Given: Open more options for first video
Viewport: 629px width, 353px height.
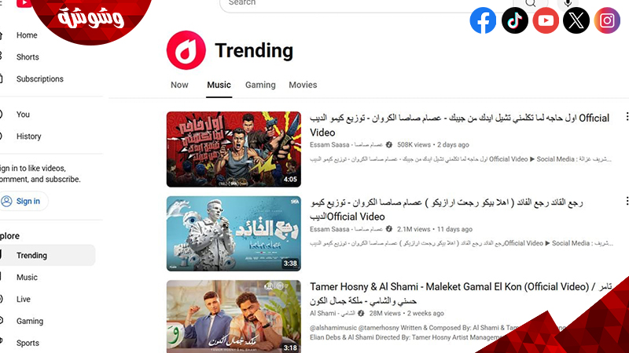Looking at the screenshot, I should tap(627, 116).
